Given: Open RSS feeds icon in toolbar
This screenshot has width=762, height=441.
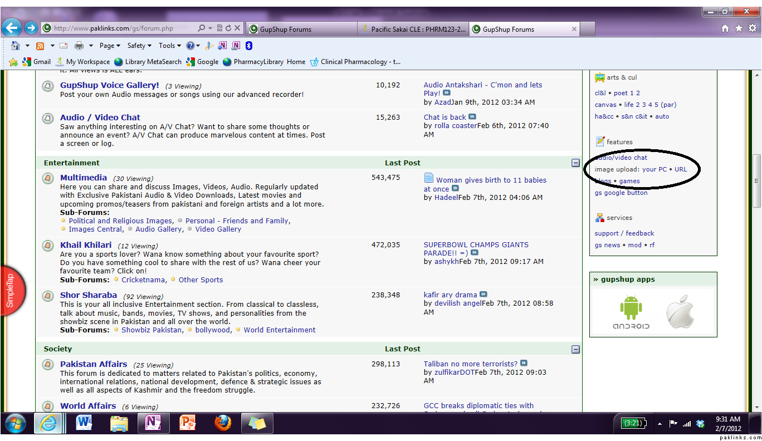Looking at the screenshot, I should pyautogui.click(x=40, y=46).
